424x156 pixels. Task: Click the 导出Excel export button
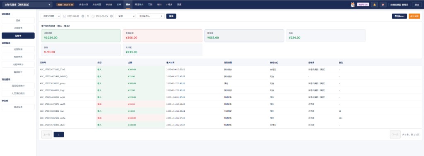click(399, 16)
